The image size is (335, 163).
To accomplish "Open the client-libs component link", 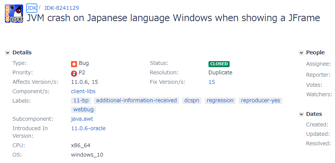I will [x=83, y=91].
